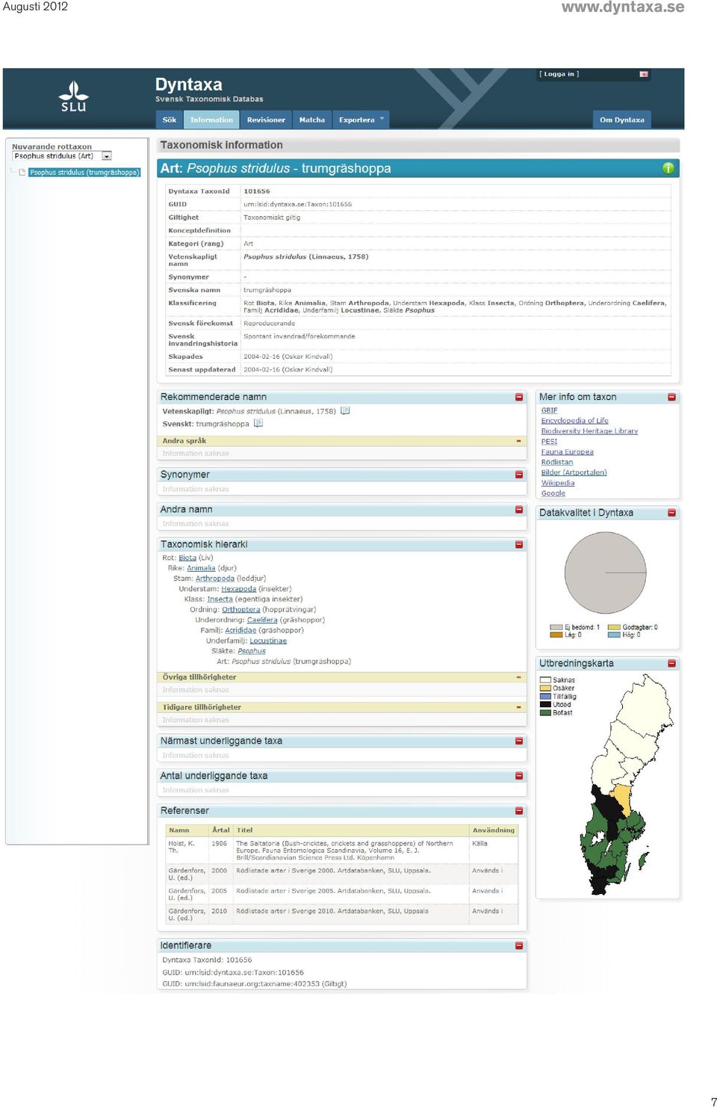Viewport: 717px width, 1107px height.
Task: Open the Biodiversity Heritage Library link
Action: [x=589, y=431]
